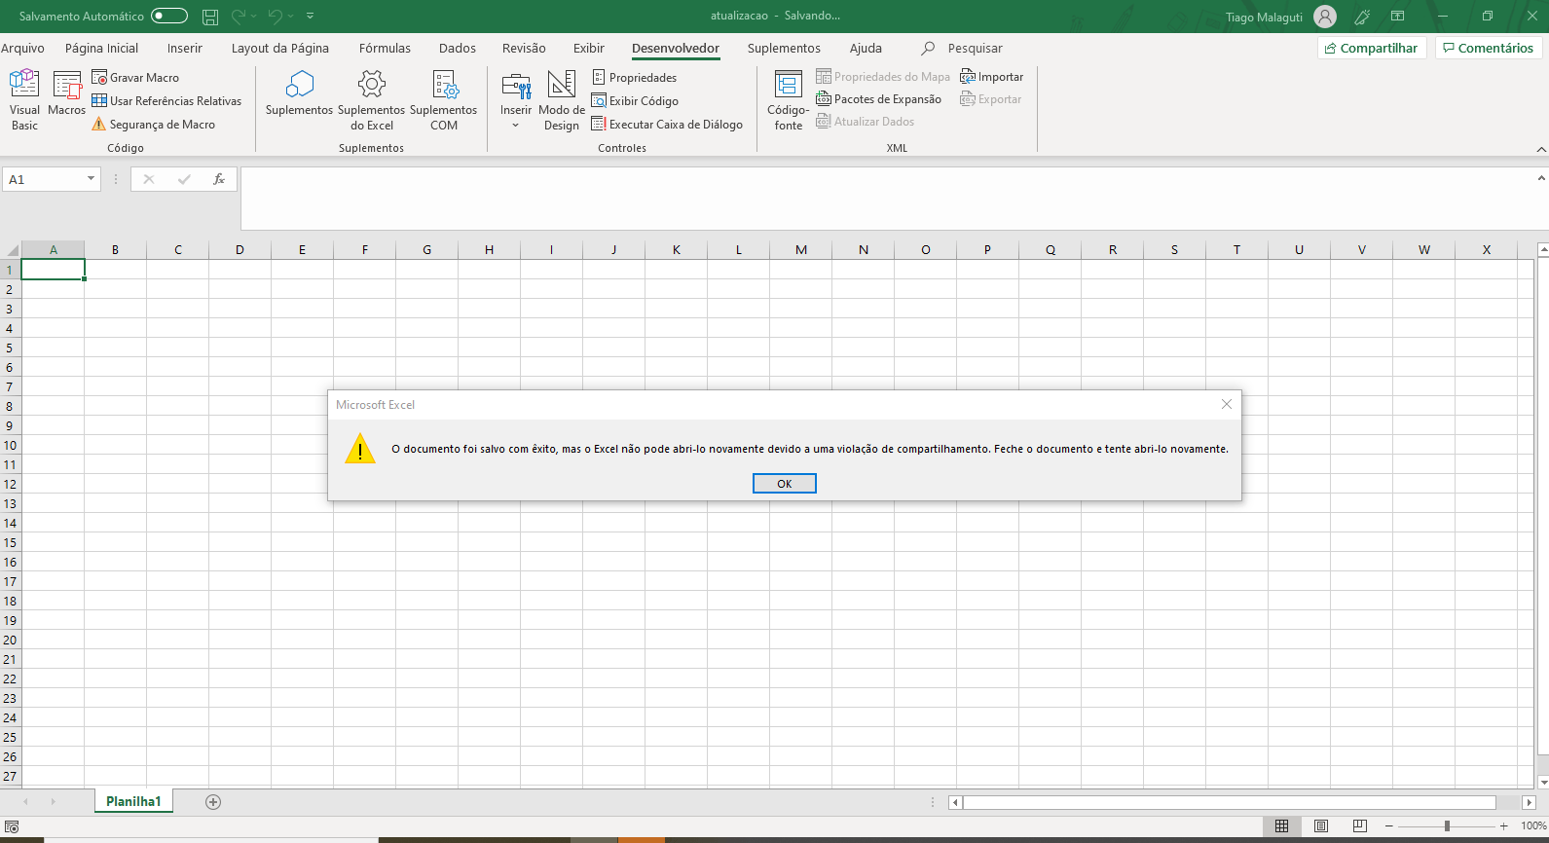Open Ribbon Display Options
The width and height of the screenshot is (1549, 843).
[1397, 17]
